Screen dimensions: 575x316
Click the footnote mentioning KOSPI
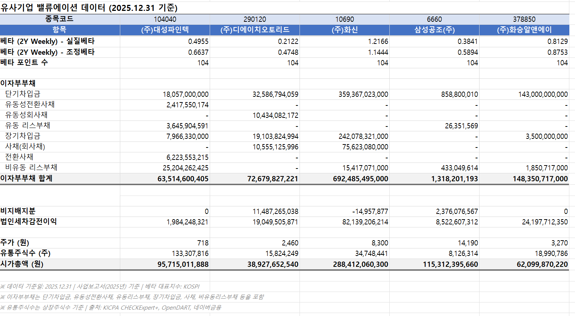[x=100, y=286]
